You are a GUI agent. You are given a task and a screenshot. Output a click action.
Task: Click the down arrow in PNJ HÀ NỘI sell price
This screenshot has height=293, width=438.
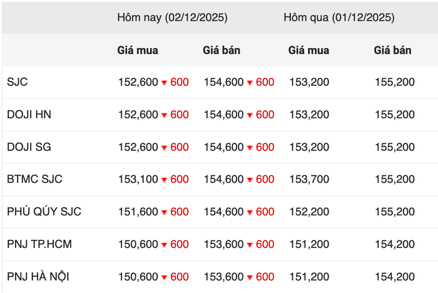click(250, 277)
